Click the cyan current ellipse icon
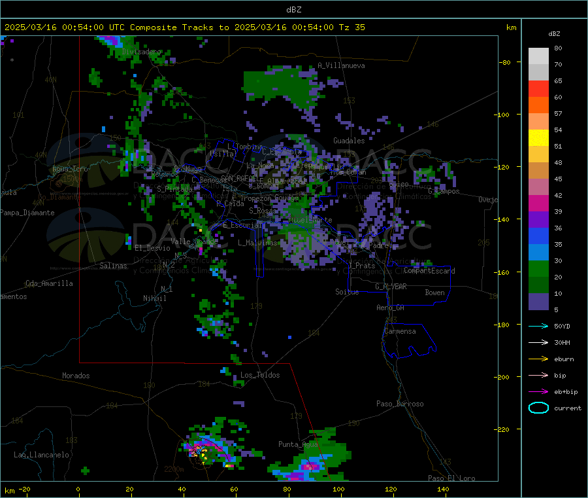Viewport: 588px width, 498px height. [x=538, y=408]
